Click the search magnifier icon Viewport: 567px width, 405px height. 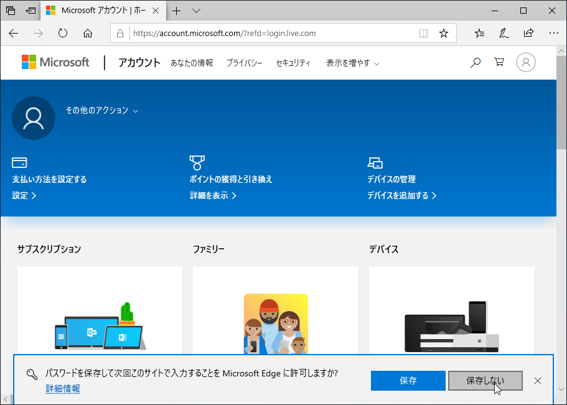(475, 63)
